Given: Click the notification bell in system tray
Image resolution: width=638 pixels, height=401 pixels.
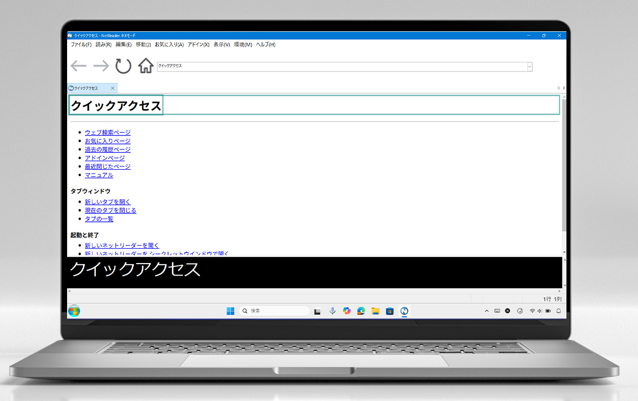Looking at the screenshot, I should pos(558,311).
